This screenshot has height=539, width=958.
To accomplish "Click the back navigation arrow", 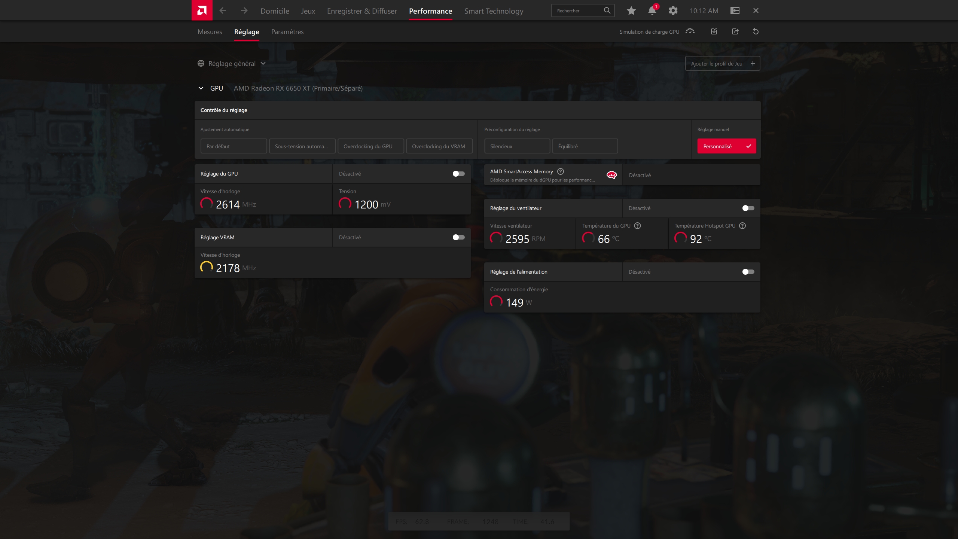I will click(x=223, y=10).
